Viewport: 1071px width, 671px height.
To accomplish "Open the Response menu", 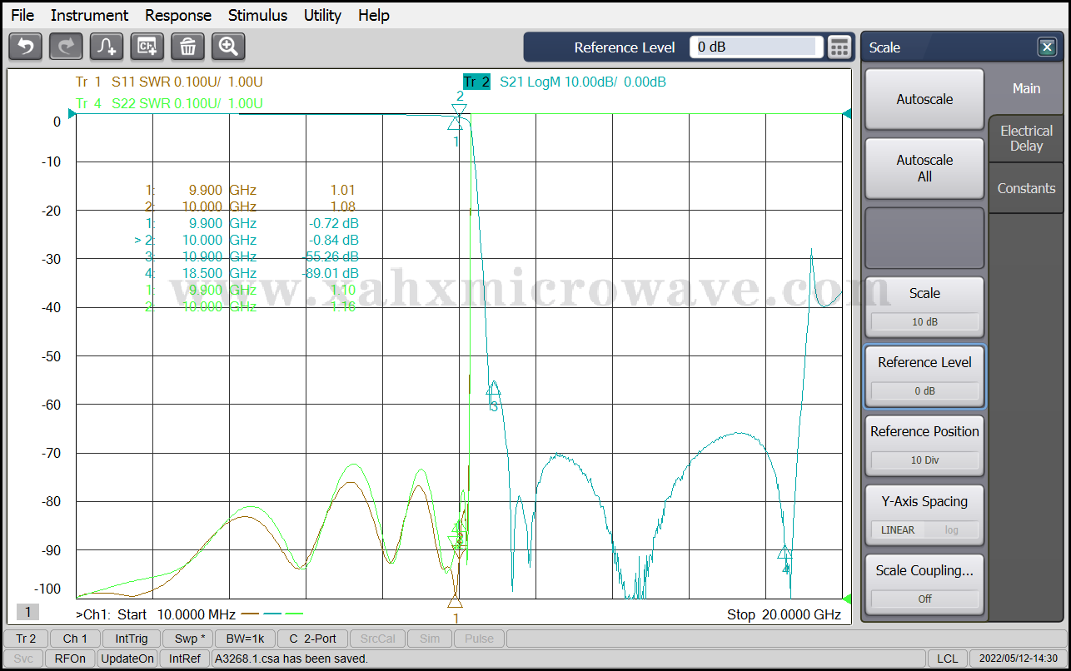I will pyautogui.click(x=178, y=15).
